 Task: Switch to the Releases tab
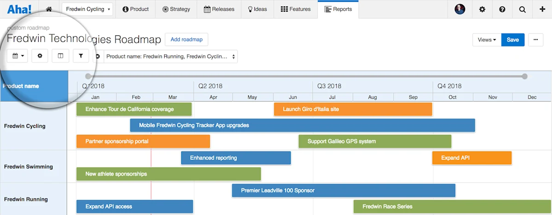219,9
